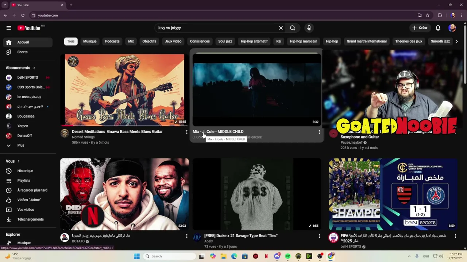467x262 pixels.
Task: Select the Tous filter chip
Action: [x=71, y=41]
